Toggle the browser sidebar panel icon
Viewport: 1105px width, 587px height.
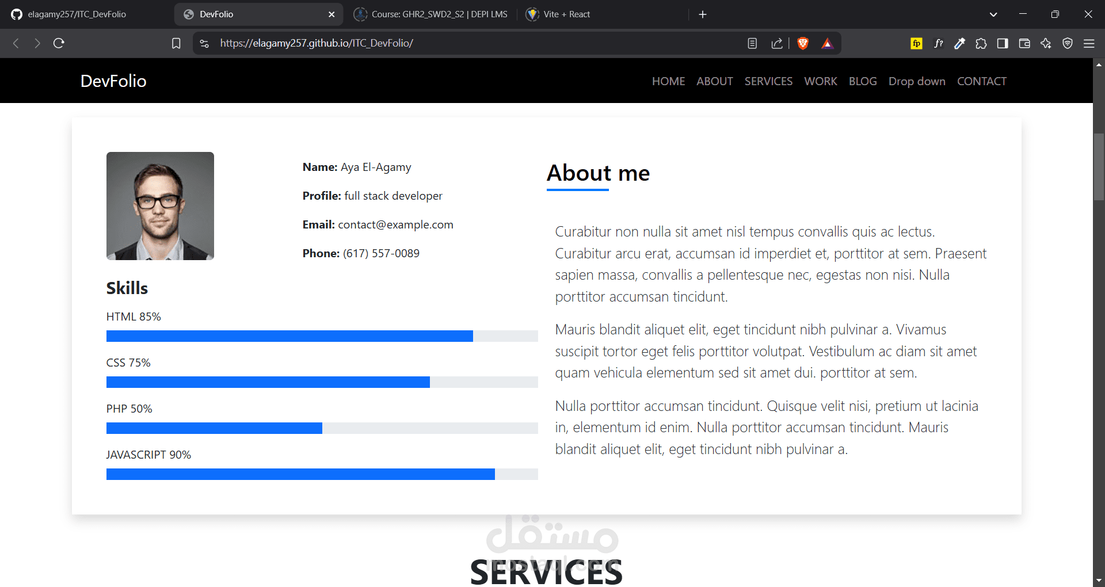1003,43
